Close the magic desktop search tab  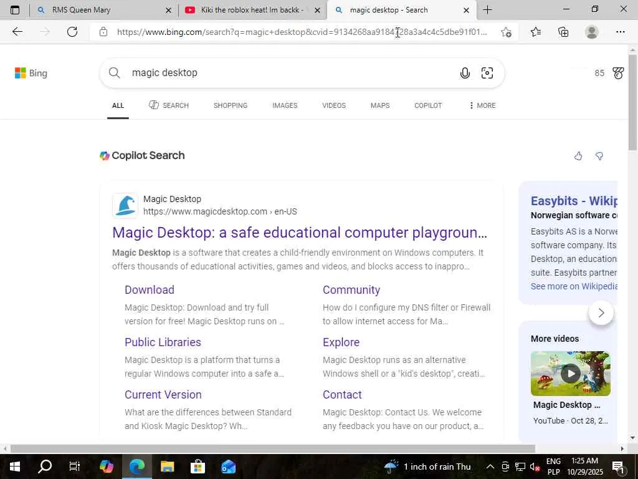click(466, 10)
